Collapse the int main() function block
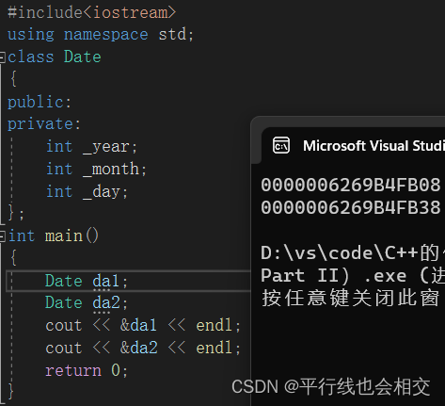445x406 pixels. (x=2, y=236)
